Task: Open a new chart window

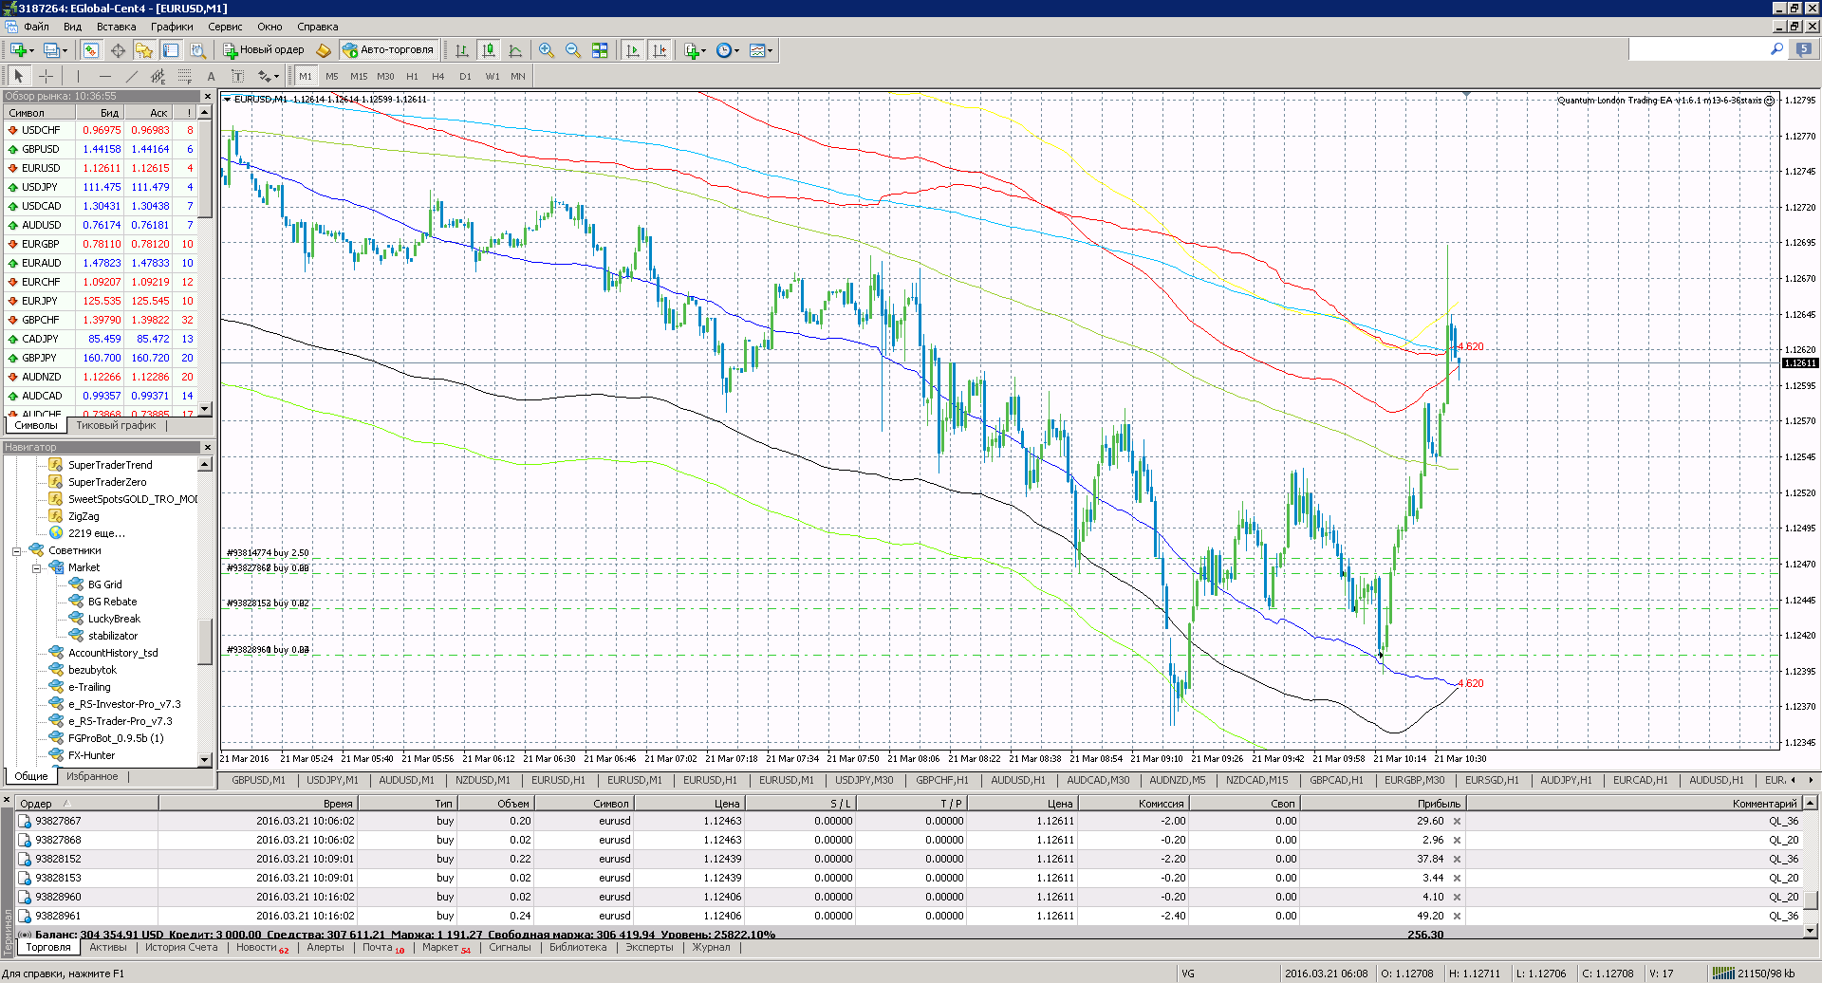Action: point(18,50)
